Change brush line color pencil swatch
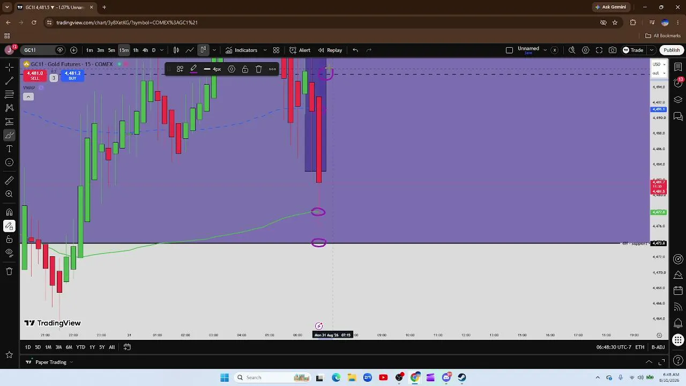The height and width of the screenshot is (386, 686). tap(194, 69)
